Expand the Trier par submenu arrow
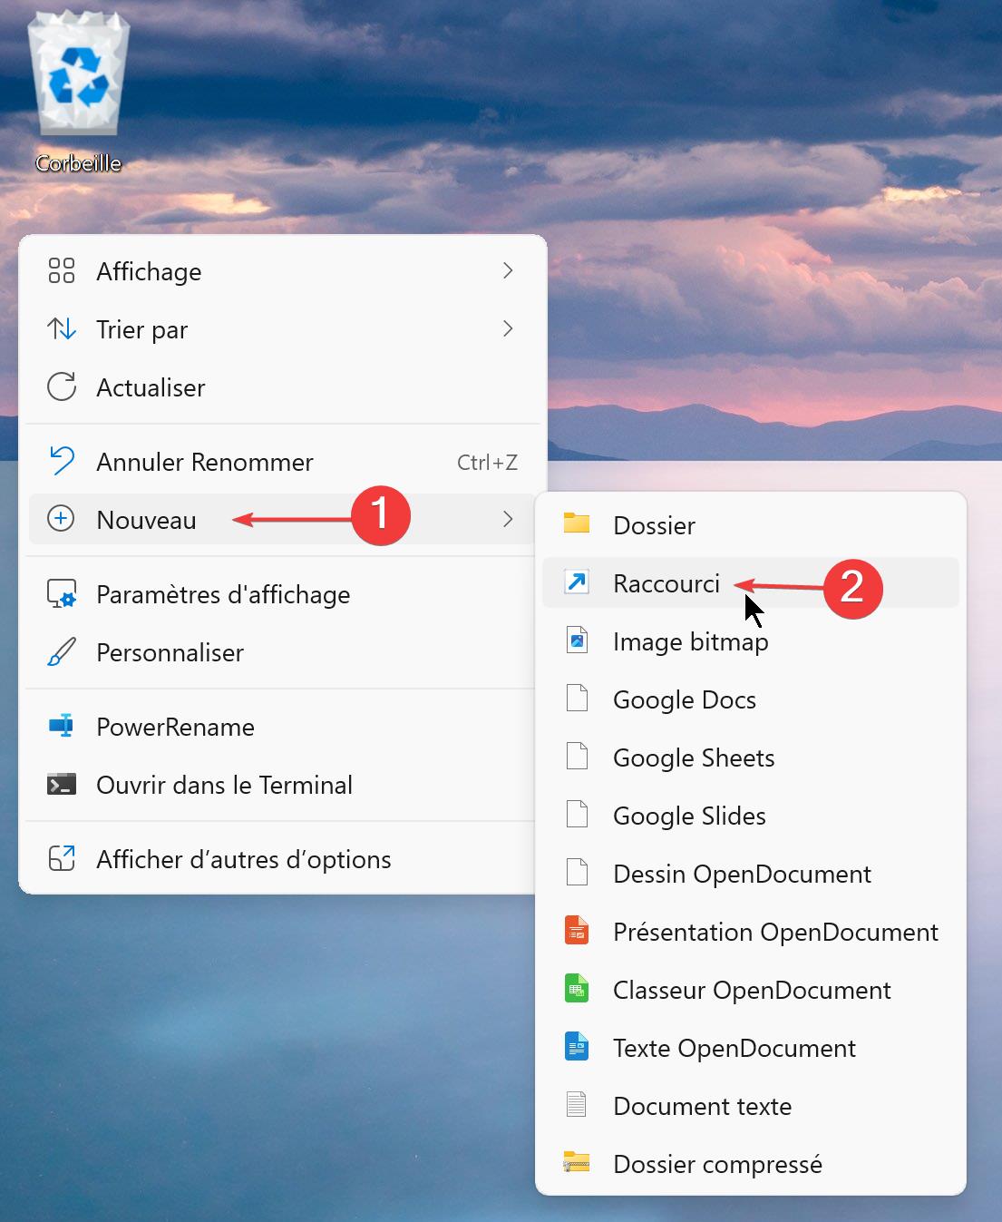 (508, 328)
